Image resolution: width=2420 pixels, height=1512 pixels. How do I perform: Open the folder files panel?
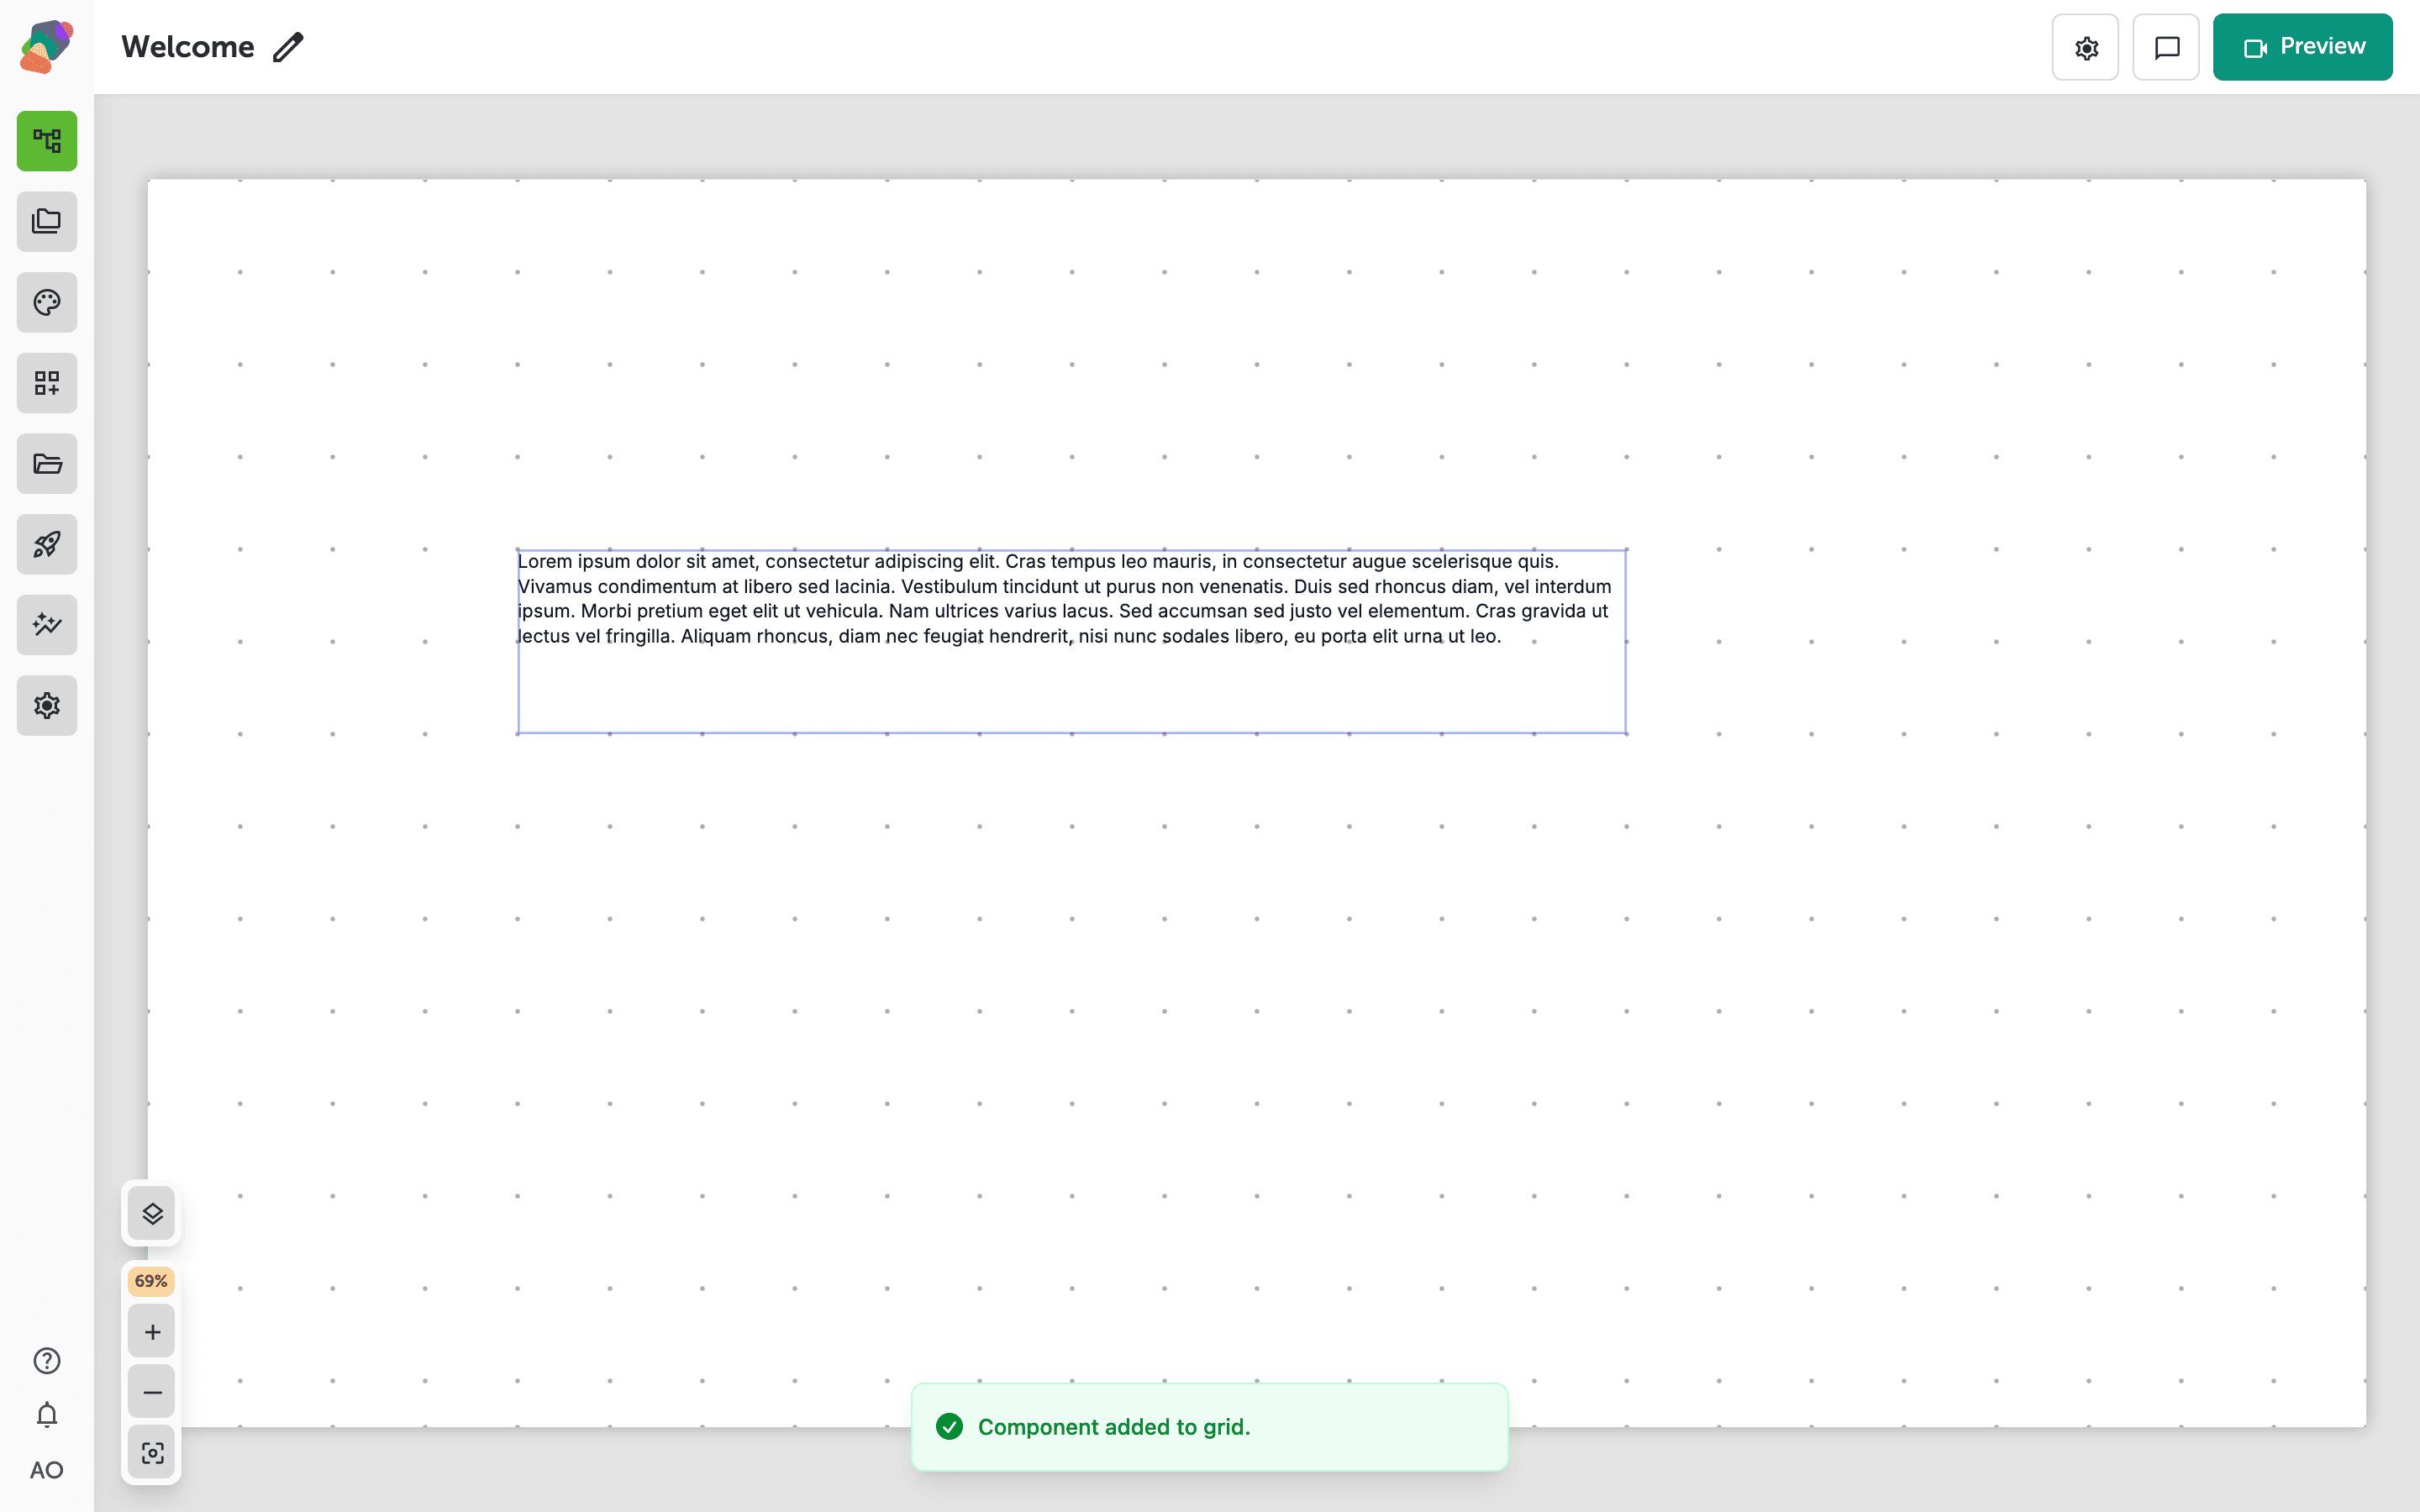coord(47,464)
